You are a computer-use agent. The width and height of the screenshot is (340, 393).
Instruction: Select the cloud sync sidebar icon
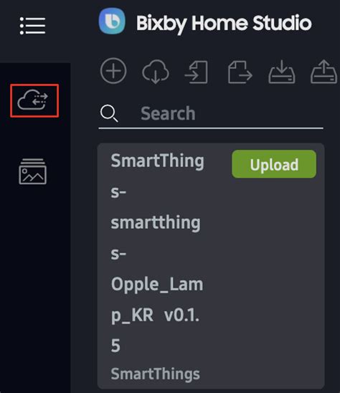coord(34,100)
